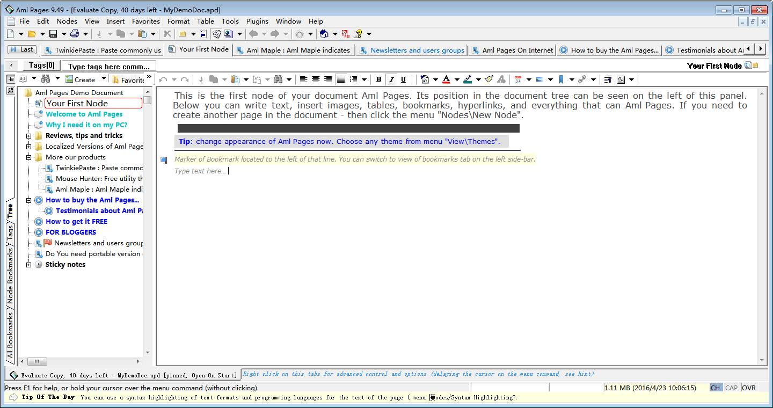Click the Last button

coord(21,49)
